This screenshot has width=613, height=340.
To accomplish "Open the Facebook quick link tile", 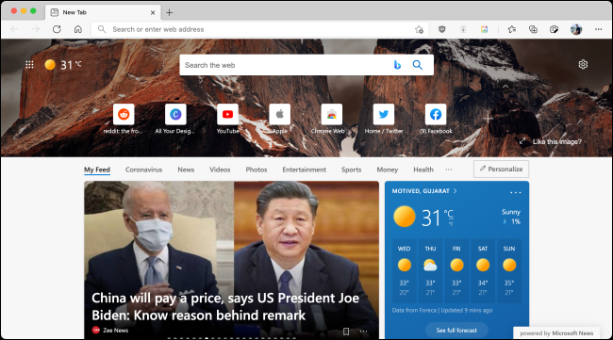I will (436, 114).
